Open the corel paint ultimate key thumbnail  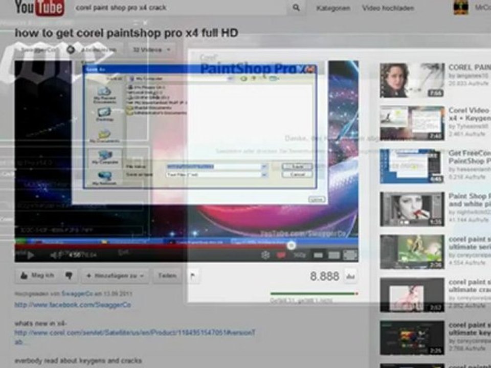click(x=412, y=338)
